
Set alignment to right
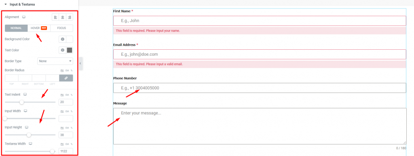pos(70,17)
